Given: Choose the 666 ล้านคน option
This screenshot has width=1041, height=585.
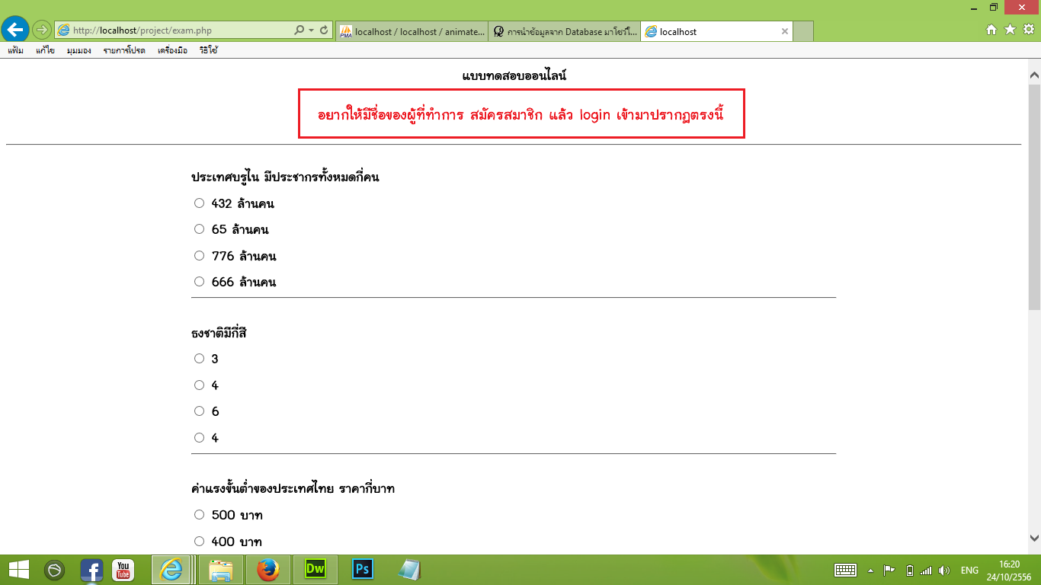Looking at the screenshot, I should (x=200, y=282).
